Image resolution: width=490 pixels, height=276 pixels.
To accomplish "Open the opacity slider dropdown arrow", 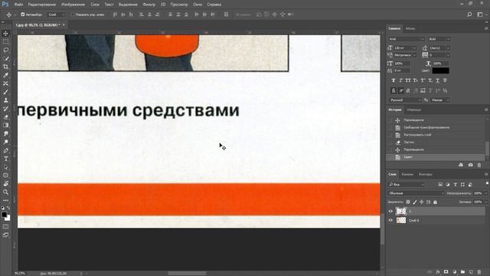I will [x=485, y=193].
